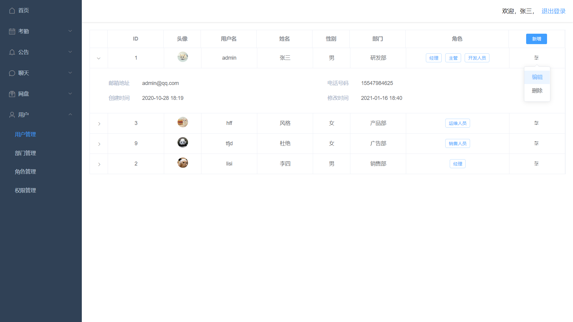Expand details for user hff row
Viewport: 573px width, 322px height.
click(99, 124)
